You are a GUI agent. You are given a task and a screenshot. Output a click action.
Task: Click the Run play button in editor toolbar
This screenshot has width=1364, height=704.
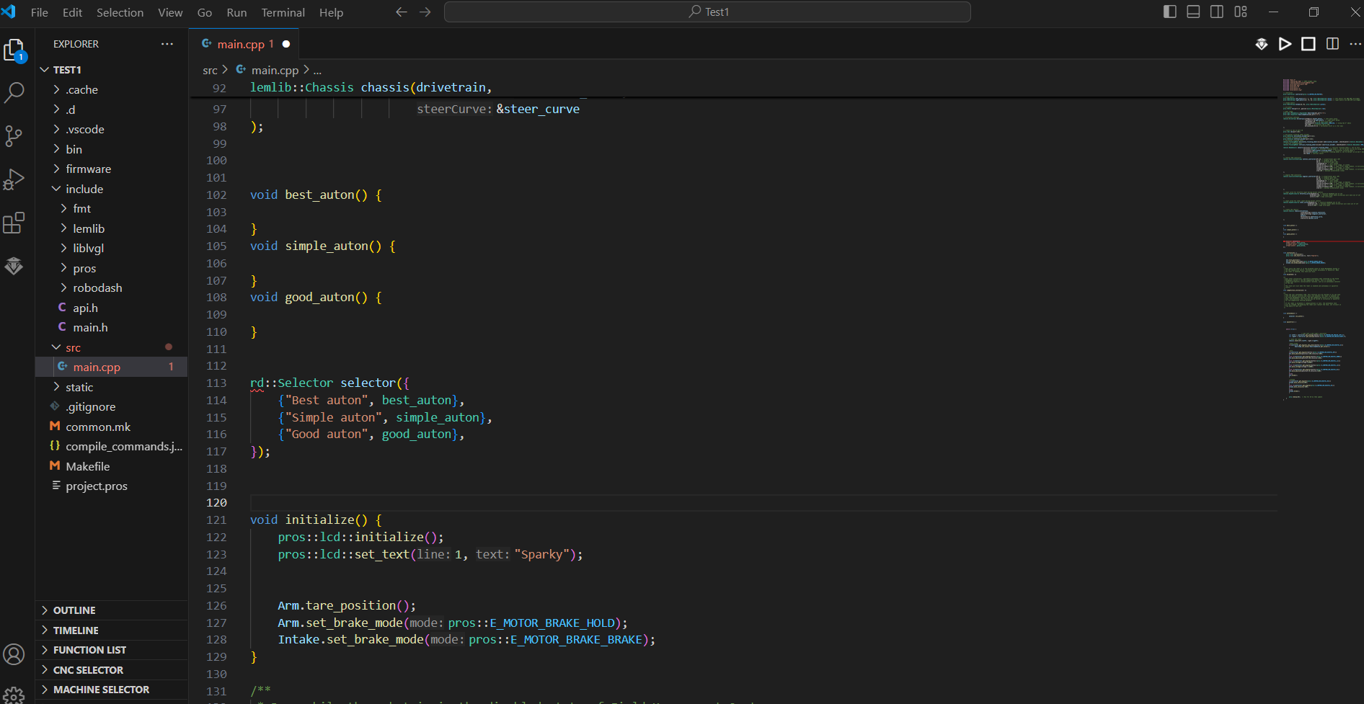[1285, 44]
